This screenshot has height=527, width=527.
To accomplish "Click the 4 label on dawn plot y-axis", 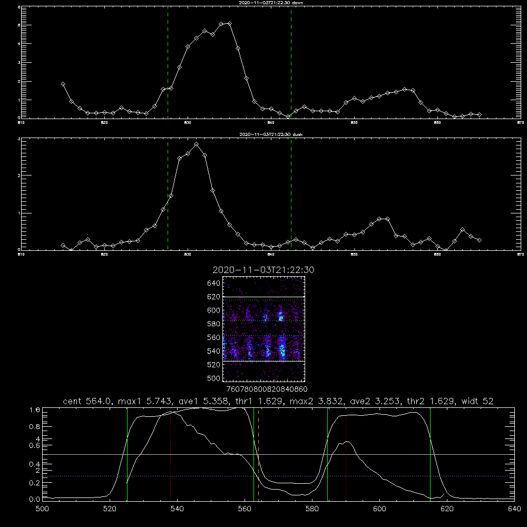I will 19,44.
